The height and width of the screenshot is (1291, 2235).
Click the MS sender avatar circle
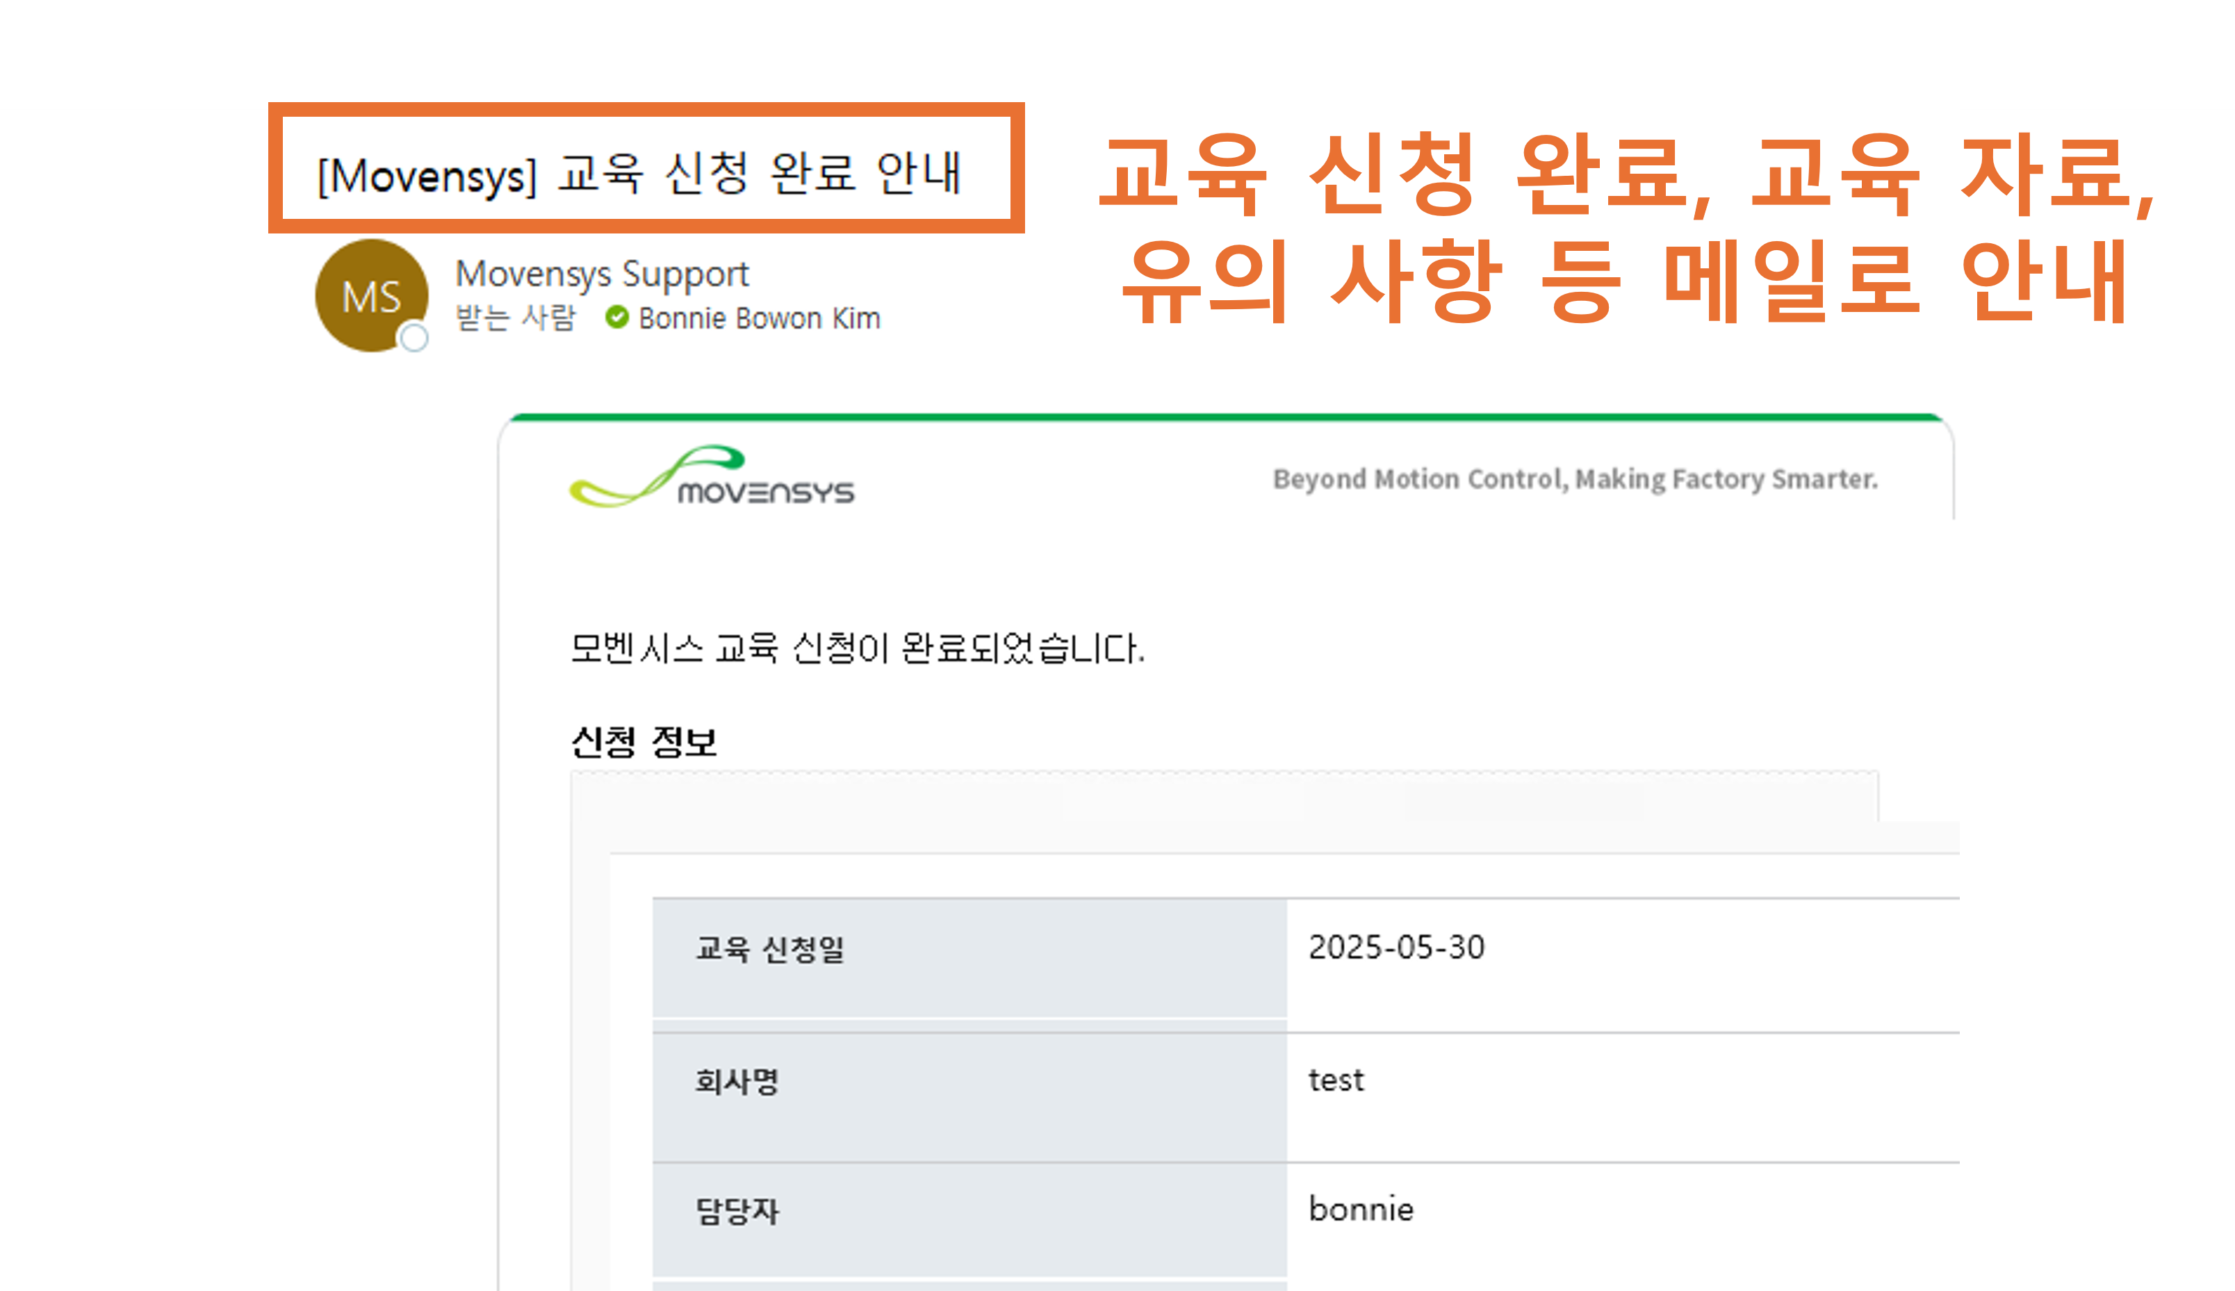372,295
